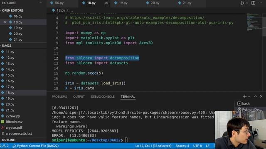This screenshot has width=266, height=149.
Task: Click 'from sklearn import datasets' code line
Action: (96, 63)
